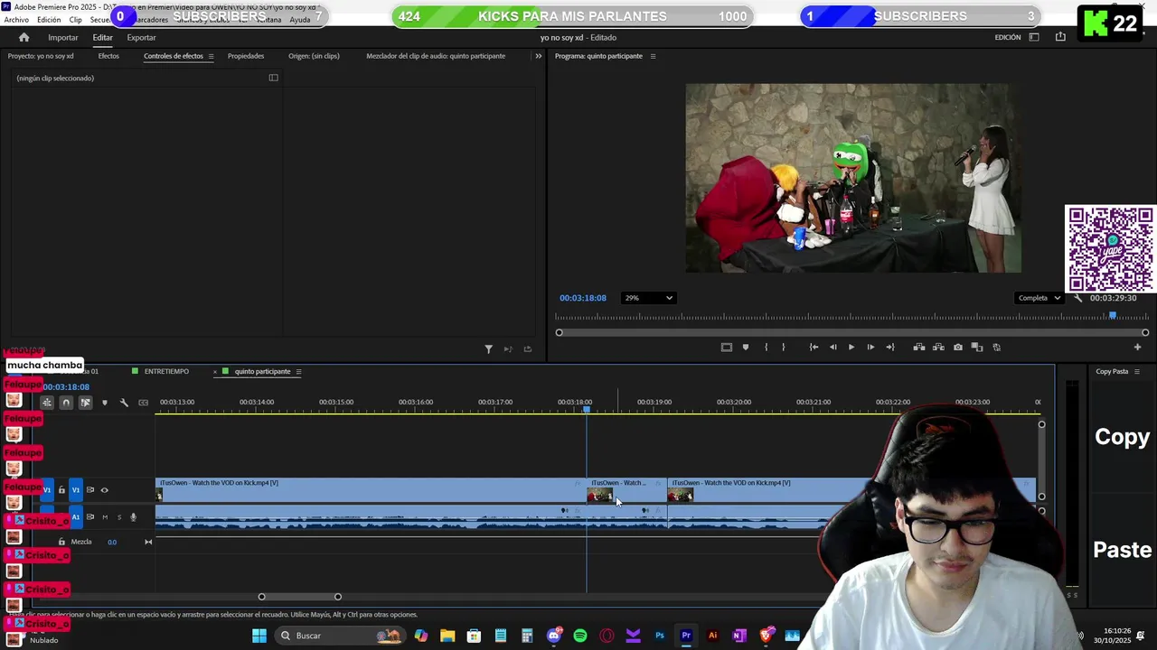Click the Lift button

coord(919,348)
